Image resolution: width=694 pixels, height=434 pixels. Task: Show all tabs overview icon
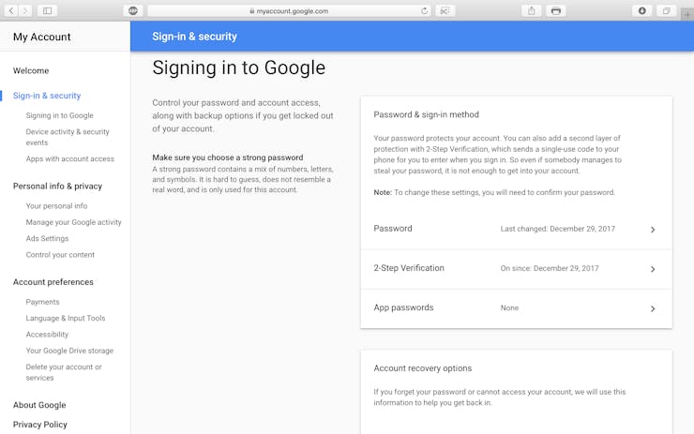[x=666, y=10]
